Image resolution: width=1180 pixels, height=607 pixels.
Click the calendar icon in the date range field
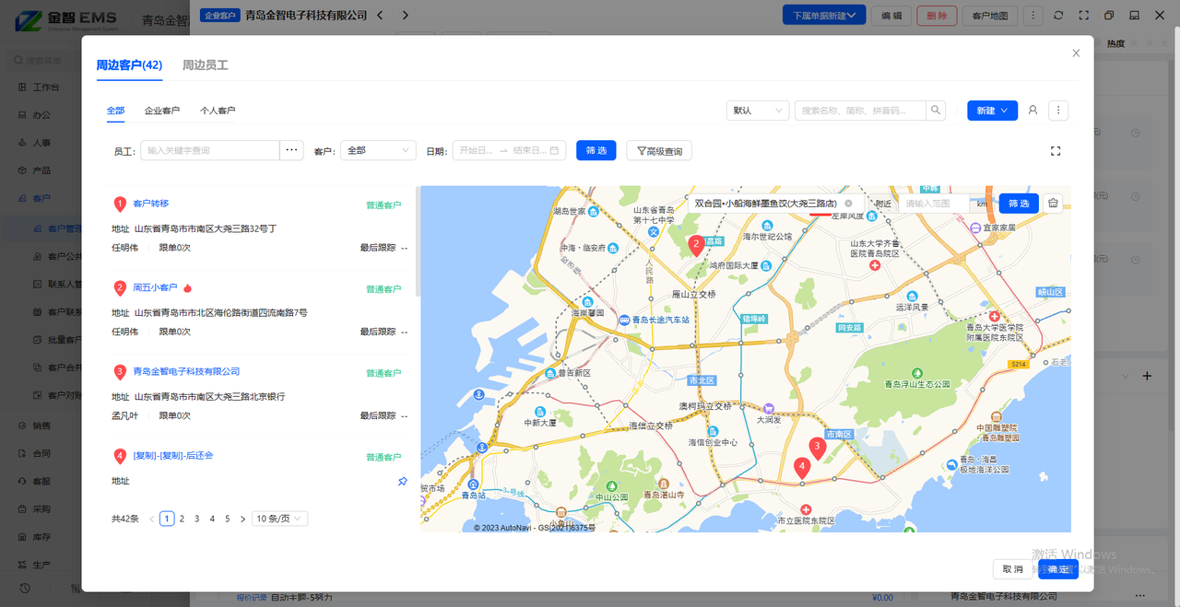(554, 150)
